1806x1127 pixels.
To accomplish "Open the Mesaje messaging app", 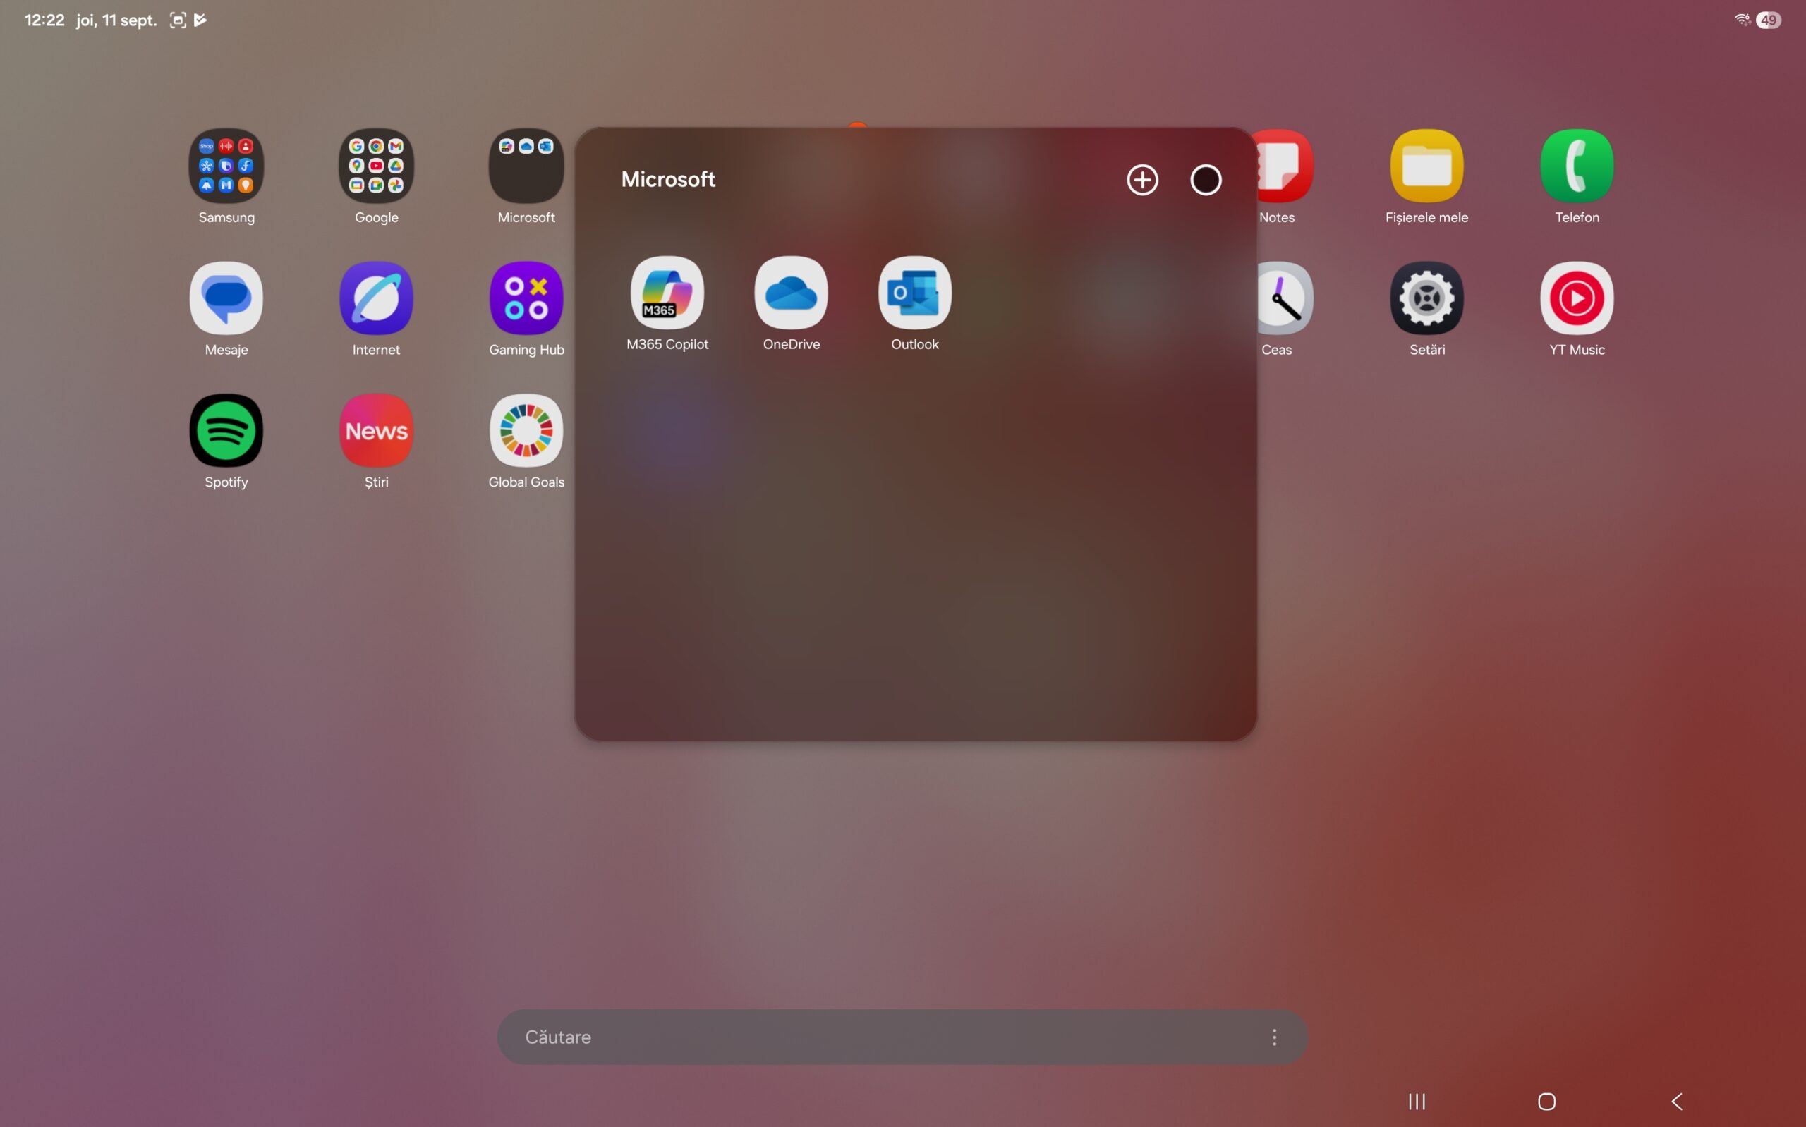I will [226, 298].
